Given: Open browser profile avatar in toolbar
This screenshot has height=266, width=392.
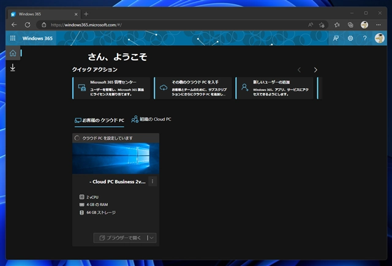Looking at the screenshot, I should tap(364, 25).
